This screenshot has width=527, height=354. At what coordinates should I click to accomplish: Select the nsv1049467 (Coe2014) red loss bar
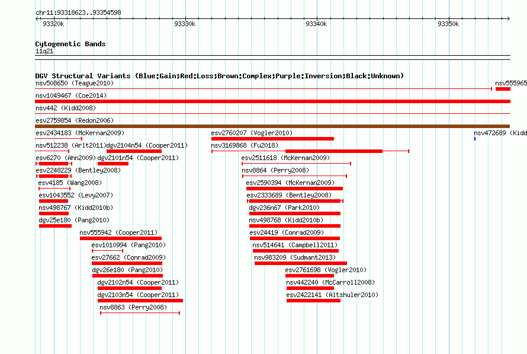[272, 101]
